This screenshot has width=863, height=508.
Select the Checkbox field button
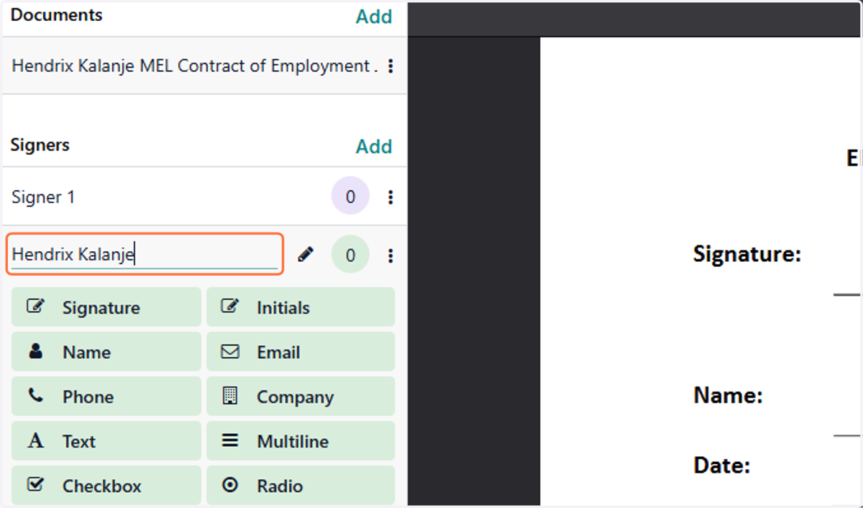(106, 486)
